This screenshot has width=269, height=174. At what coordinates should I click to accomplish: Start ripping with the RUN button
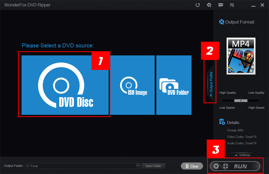click(235, 166)
